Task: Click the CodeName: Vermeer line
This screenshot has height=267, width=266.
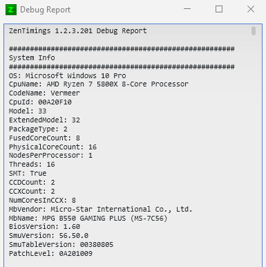Action: tap(44, 93)
